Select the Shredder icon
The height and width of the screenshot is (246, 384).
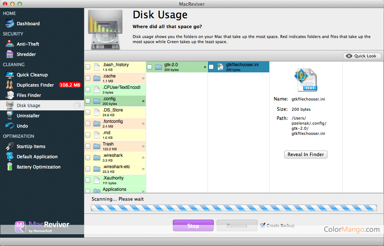pyautogui.click(x=10, y=54)
